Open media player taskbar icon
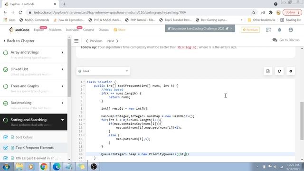 click(31, 167)
